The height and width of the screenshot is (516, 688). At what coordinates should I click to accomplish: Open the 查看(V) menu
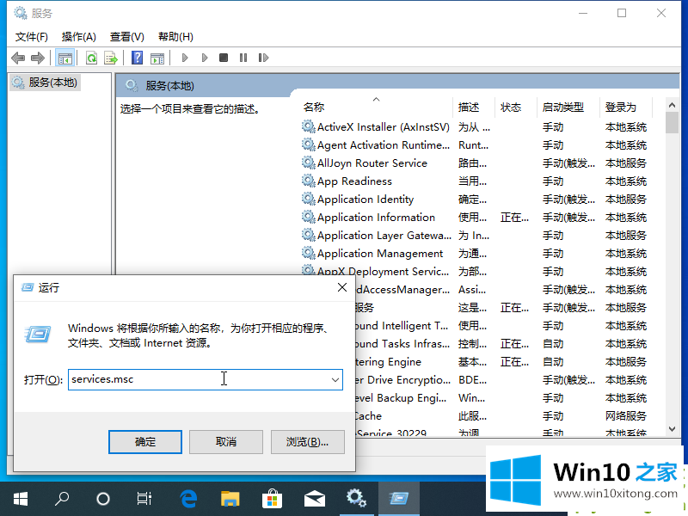[x=126, y=37]
